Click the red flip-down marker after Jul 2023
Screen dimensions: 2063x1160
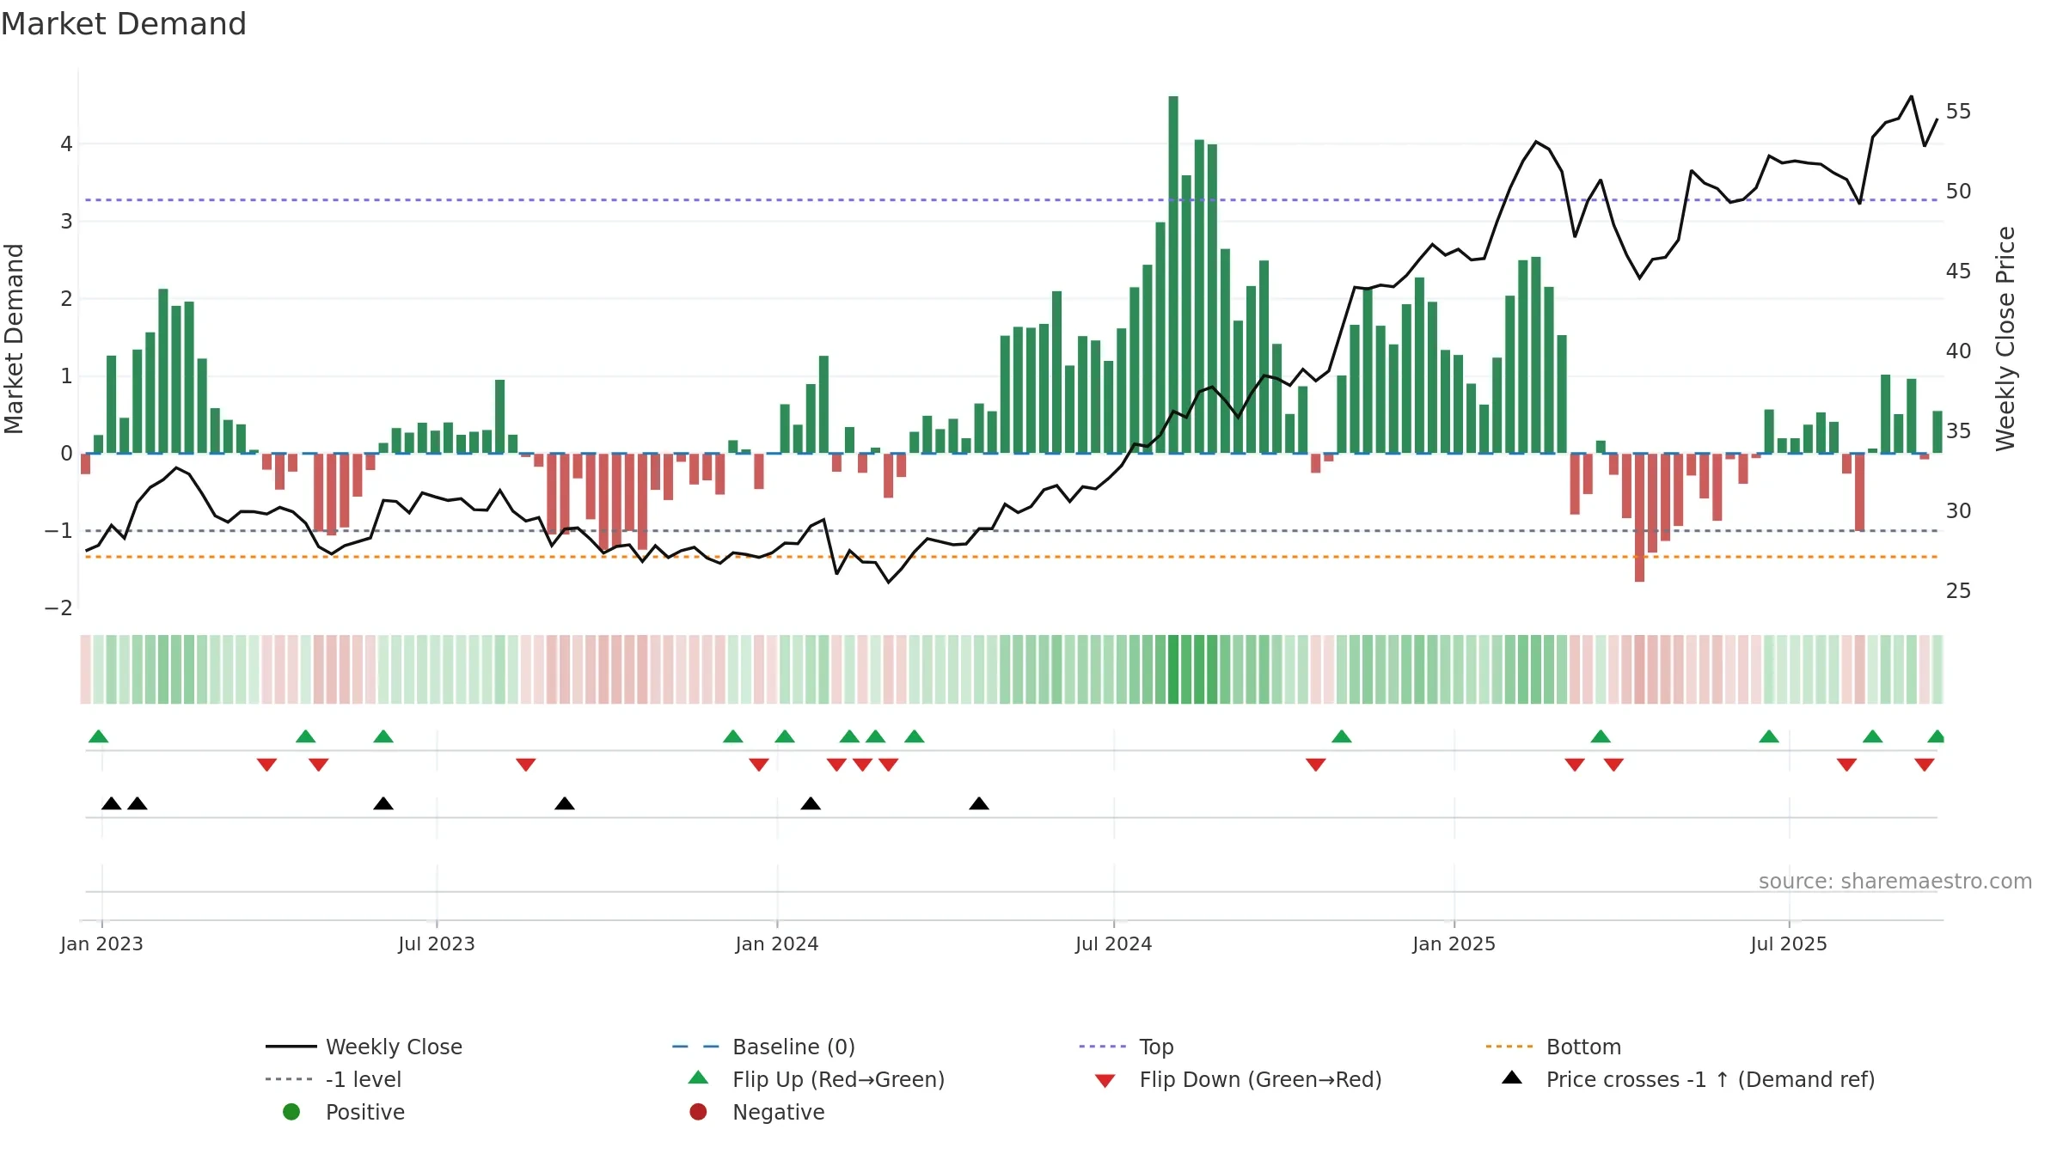point(526,765)
